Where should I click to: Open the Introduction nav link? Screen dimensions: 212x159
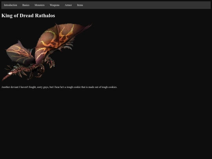pyautogui.click(x=11, y=5)
